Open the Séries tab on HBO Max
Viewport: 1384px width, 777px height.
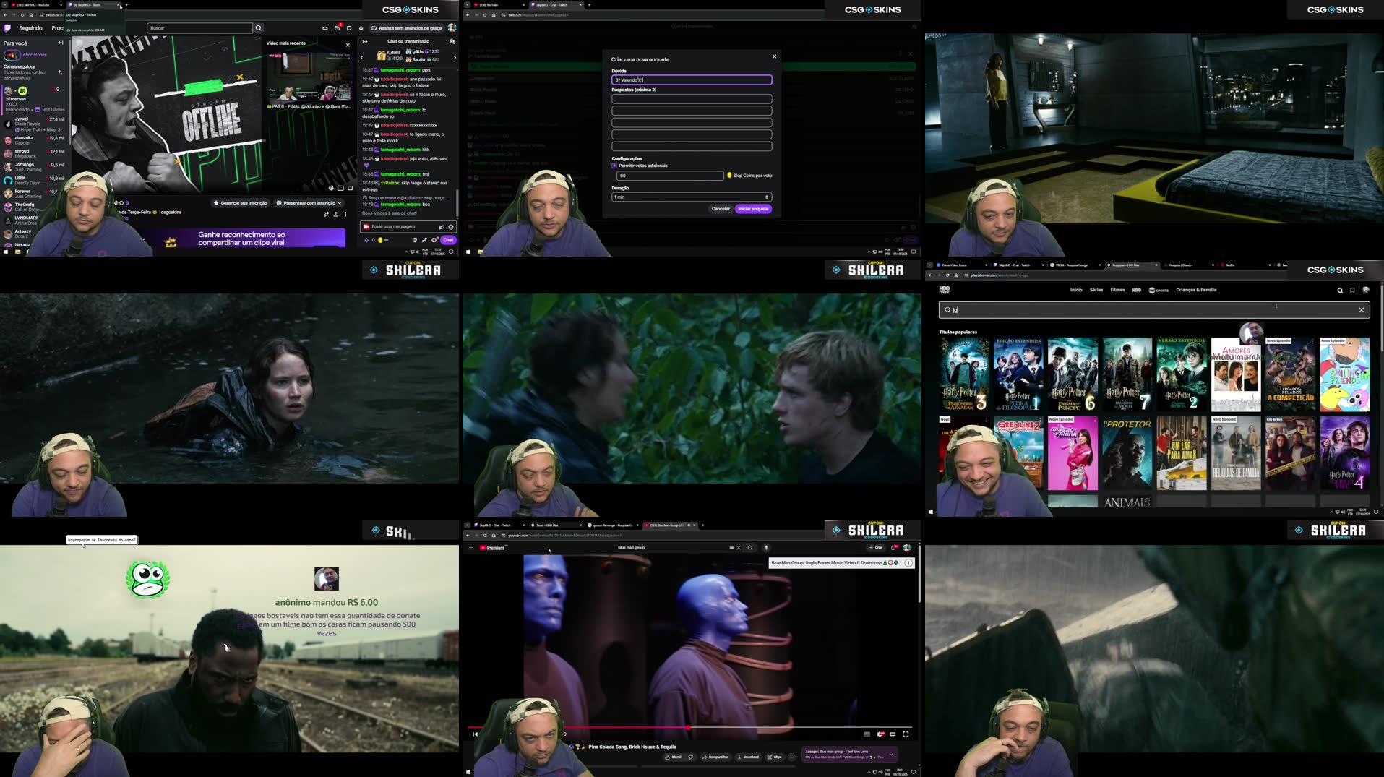[x=1096, y=291]
